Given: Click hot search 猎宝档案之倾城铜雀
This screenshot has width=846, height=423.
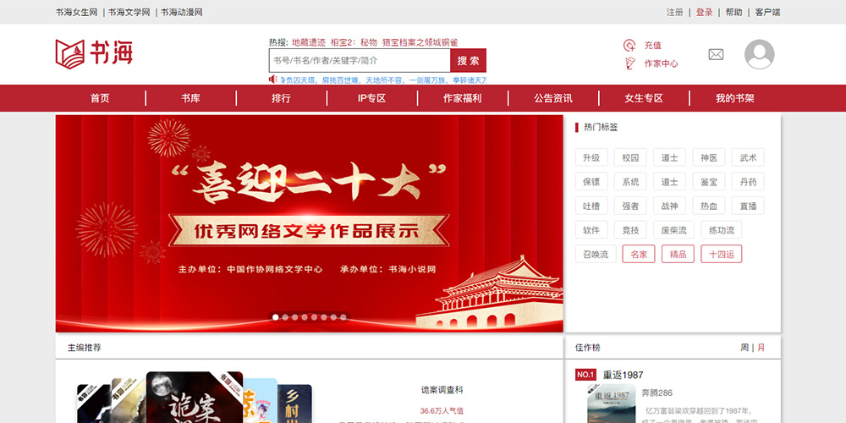Looking at the screenshot, I should (x=420, y=42).
